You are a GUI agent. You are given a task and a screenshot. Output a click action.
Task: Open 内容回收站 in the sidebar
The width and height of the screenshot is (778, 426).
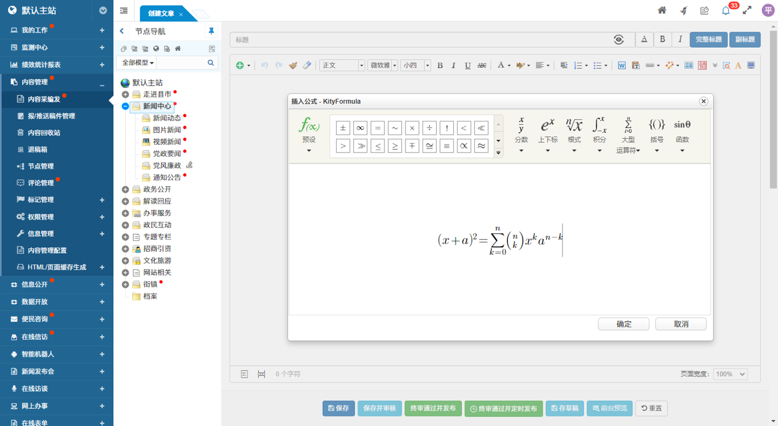(44, 133)
